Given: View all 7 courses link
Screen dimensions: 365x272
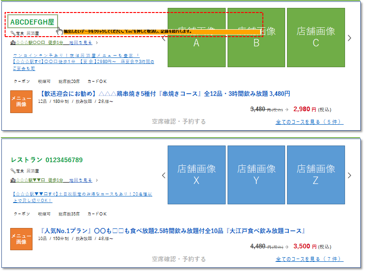Looking at the screenshot, I should pyautogui.click(x=309, y=259).
